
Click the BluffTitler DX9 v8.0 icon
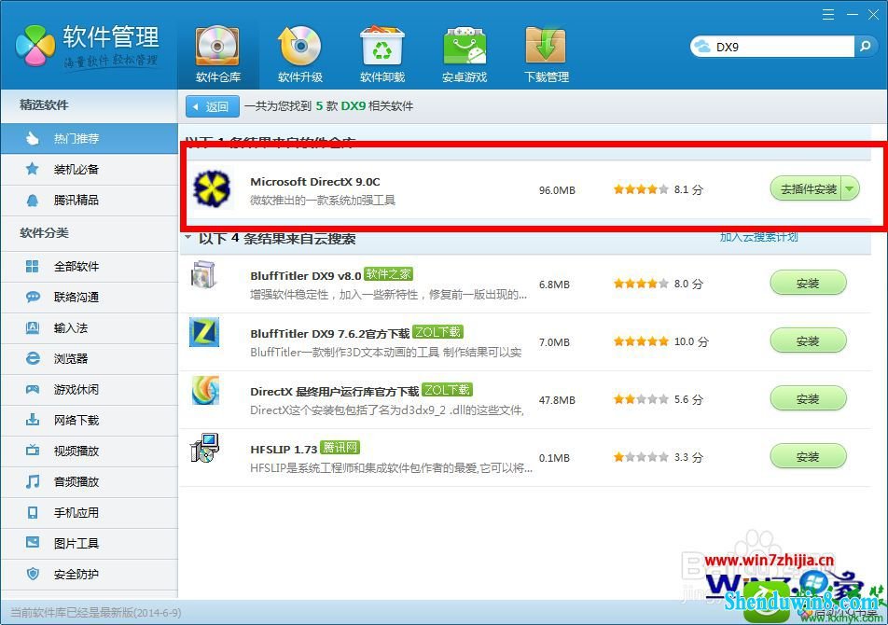click(204, 275)
